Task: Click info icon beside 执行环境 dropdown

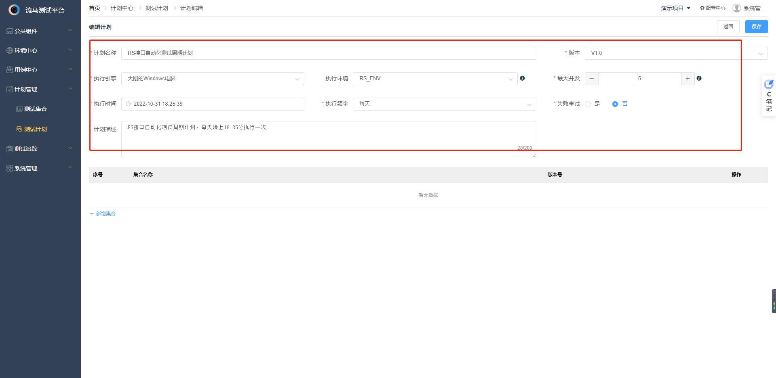Action: tap(522, 78)
